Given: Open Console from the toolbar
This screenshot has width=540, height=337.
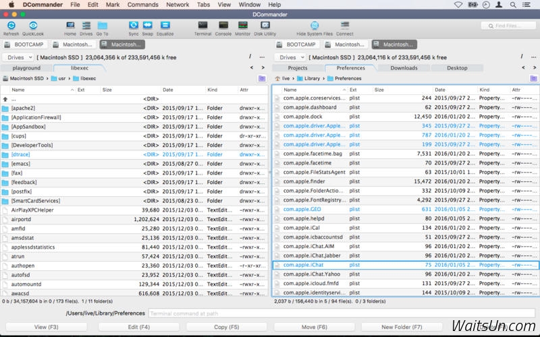Looking at the screenshot, I should [223, 26].
